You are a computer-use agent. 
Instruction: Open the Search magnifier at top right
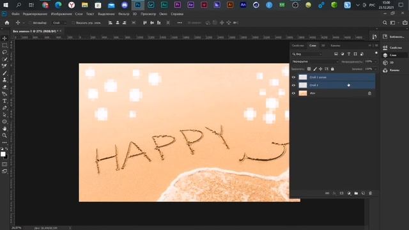click(385, 23)
